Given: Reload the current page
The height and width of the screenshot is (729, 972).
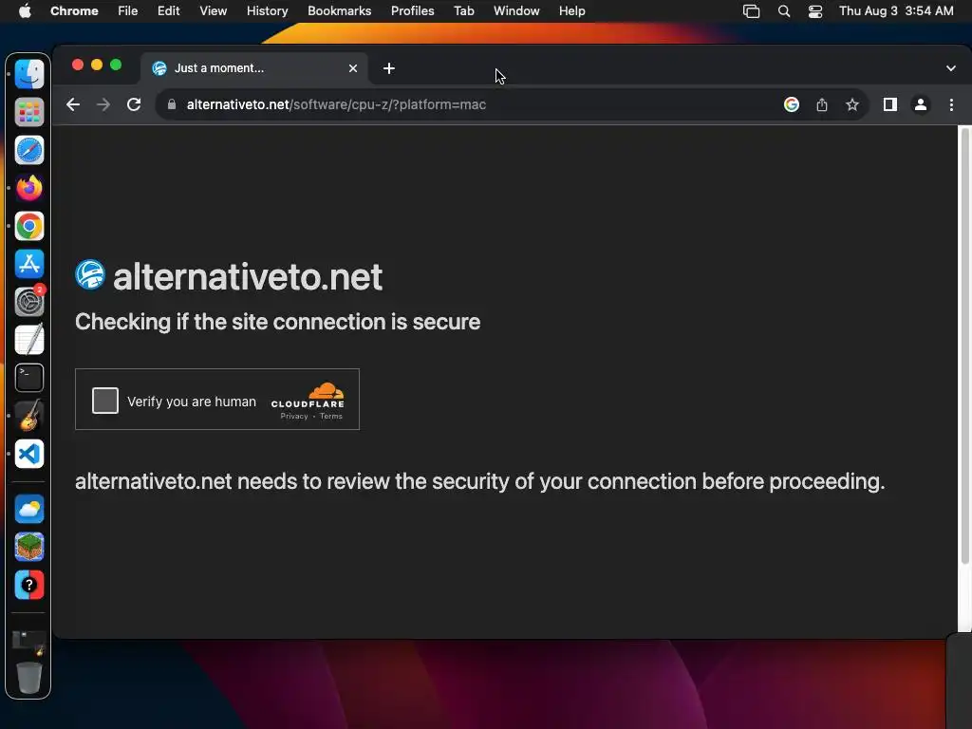Looking at the screenshot, I should click(x=134, y=104).
